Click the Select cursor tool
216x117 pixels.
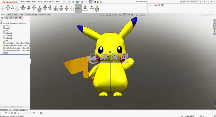tap(91, 2)
